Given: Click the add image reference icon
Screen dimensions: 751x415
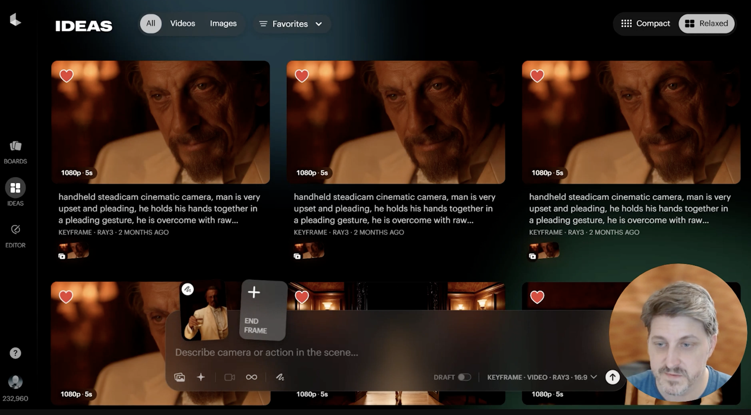Looking at the screenshot, I should click(180, 377).
